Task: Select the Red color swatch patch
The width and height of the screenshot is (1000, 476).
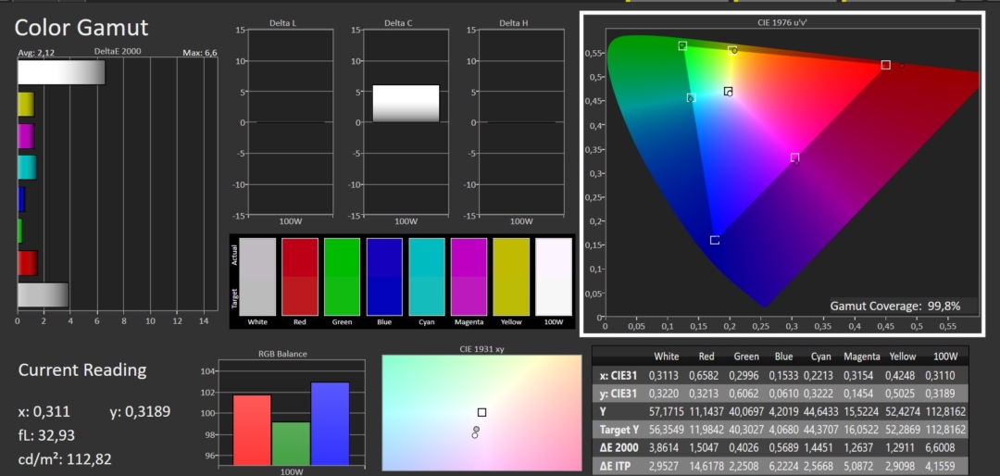Action: 299,276
